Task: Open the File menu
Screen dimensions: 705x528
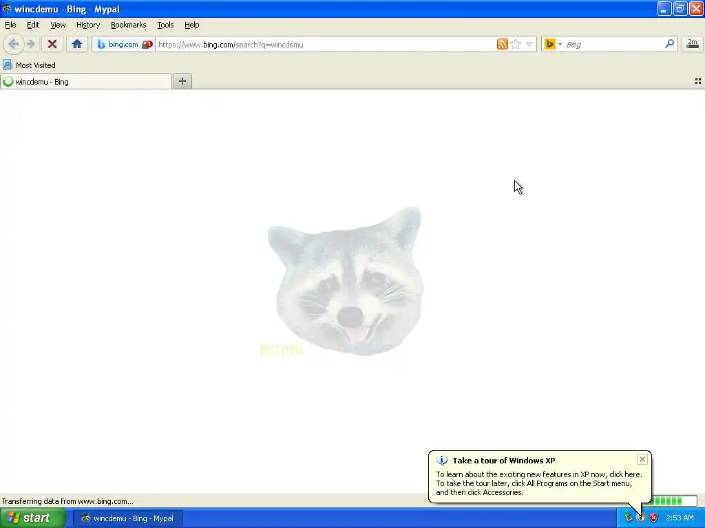Action: pyautogui.click(x=10, y=25)
